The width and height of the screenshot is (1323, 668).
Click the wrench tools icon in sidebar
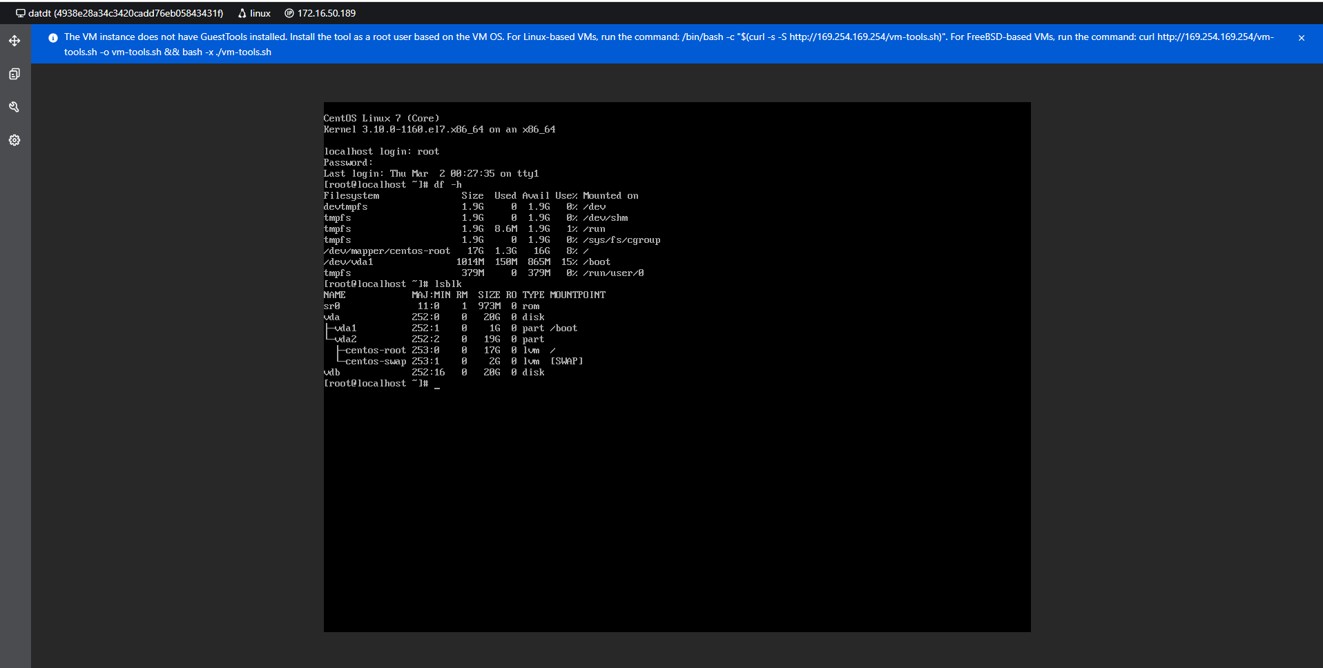tap(15, 107)
